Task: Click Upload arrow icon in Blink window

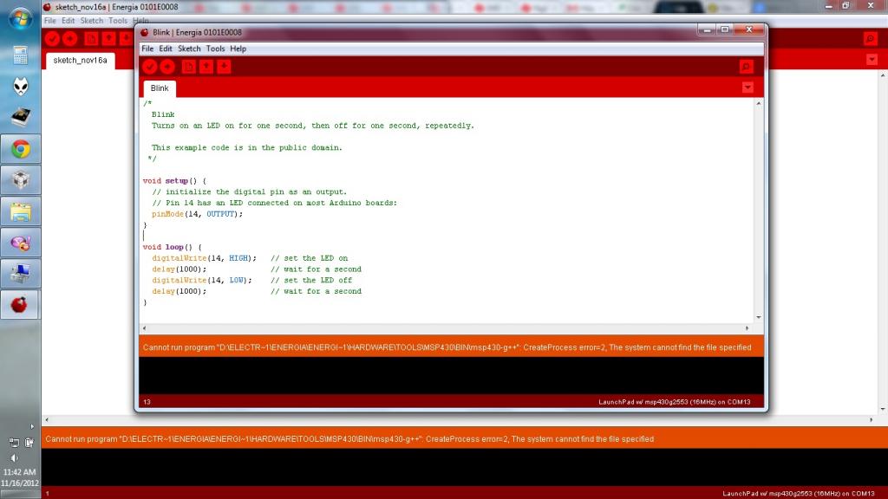Action: pyautogui.click(x=167, y=67)
